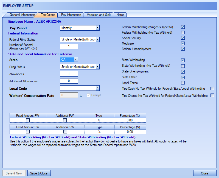Open the Local Code dropdown
Image resolution: width=219 pixels, height=178 pixels.
(x=97, y=88)
